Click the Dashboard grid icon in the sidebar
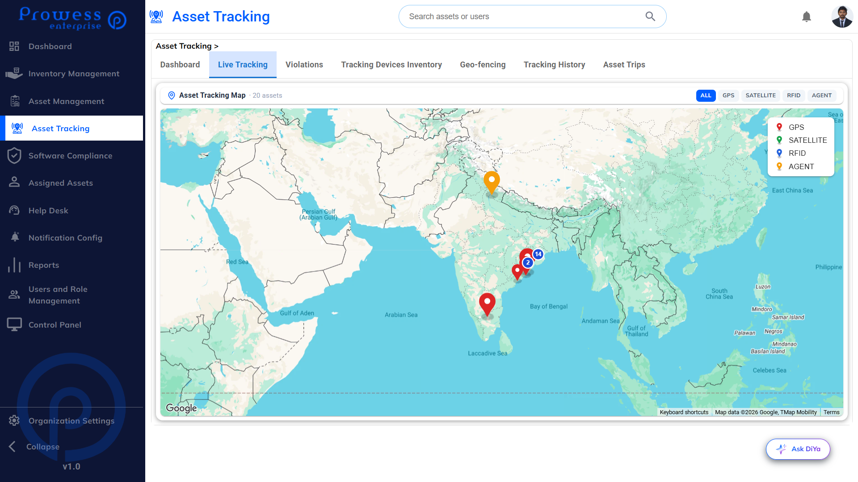 (x=14, y=46)
